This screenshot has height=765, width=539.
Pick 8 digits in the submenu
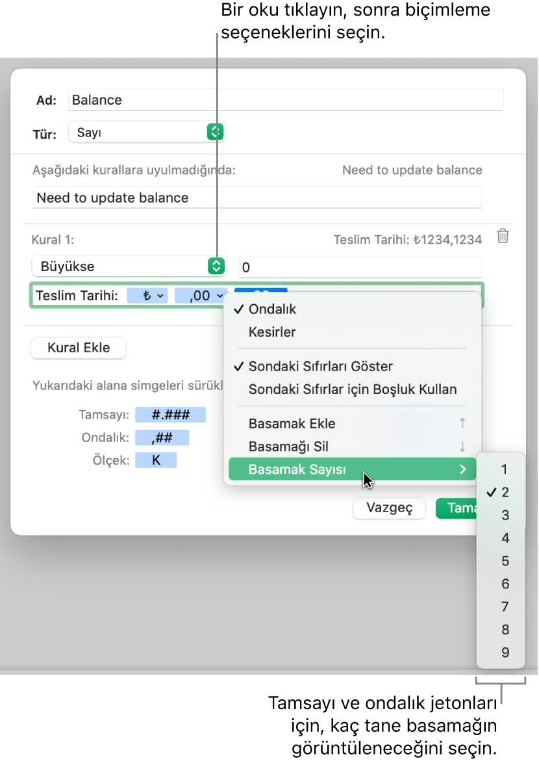tap(501, 630)
